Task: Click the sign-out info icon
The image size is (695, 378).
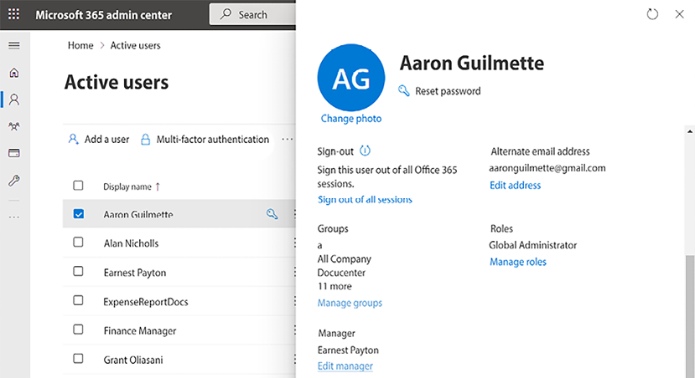Action: pos(365,151)
